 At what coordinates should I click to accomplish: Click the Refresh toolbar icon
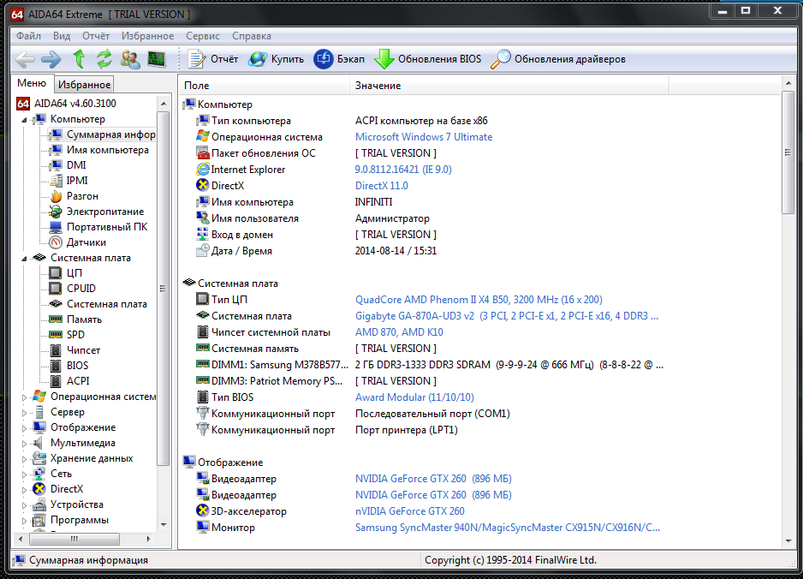pos(104,59)
